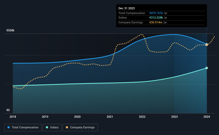Click the blue Total Compensation legend dot

tap(9, 127)
